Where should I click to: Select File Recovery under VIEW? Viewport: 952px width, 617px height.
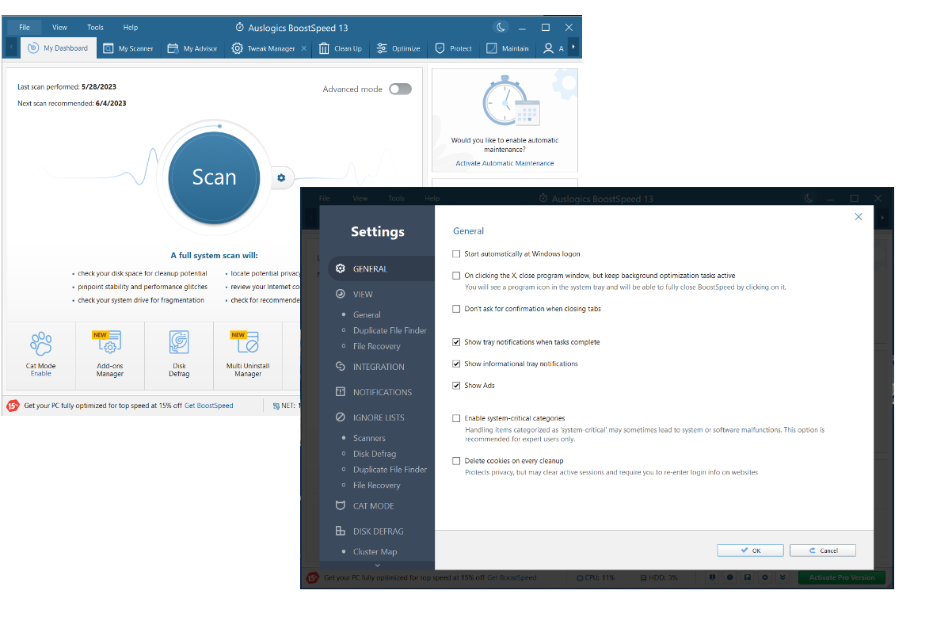377,346
